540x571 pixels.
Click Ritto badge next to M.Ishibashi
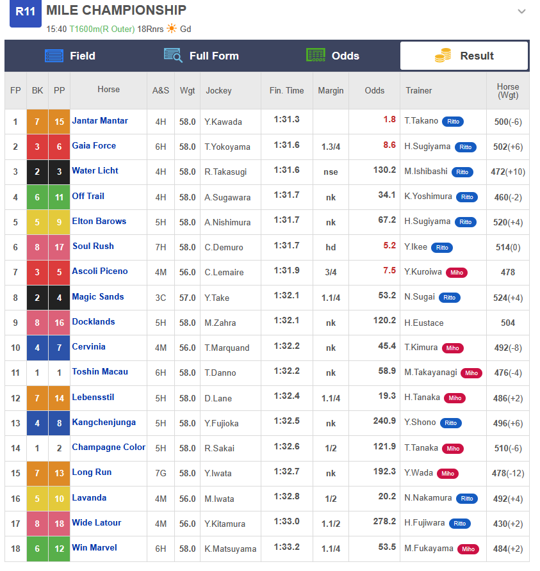point(462,172)
